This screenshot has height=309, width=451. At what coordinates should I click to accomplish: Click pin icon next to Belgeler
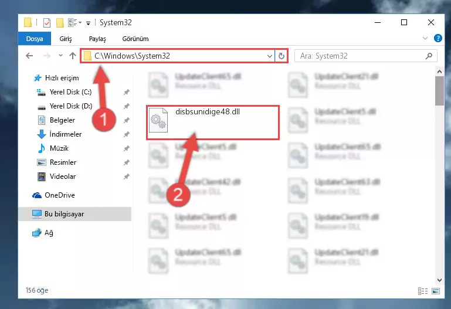tap(126, 120)
